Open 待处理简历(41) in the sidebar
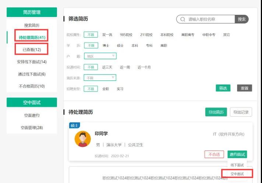Screen dimensions: 262x183 (32, 37)
